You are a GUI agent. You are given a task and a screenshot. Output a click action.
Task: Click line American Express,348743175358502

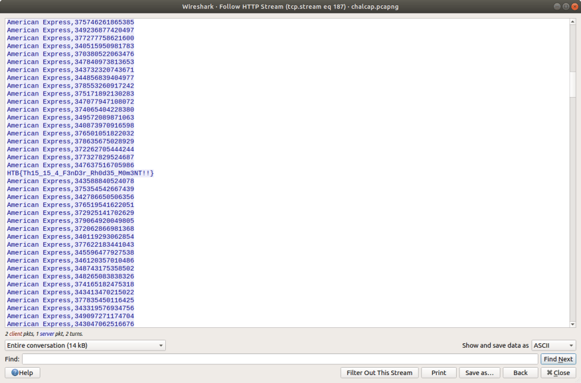[70, 268]
